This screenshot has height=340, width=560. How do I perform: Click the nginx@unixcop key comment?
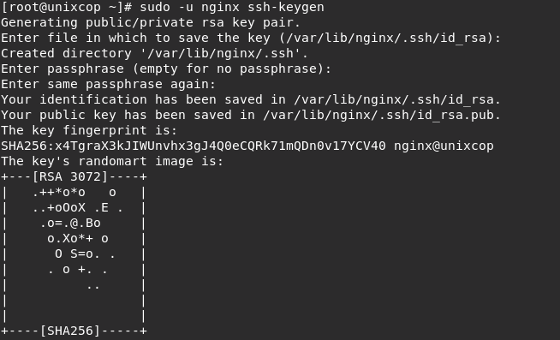click(444, 146)
